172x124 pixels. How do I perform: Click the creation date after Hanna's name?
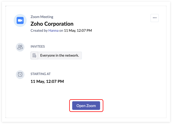pos(78,31)
